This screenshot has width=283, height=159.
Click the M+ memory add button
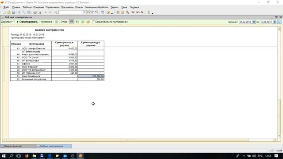click(138, 12)
